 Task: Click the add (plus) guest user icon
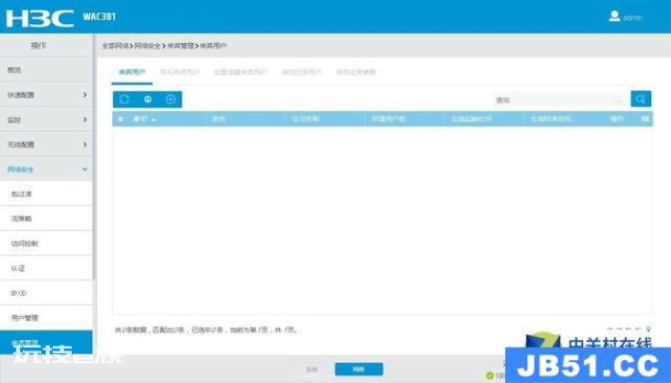point(171,100)
